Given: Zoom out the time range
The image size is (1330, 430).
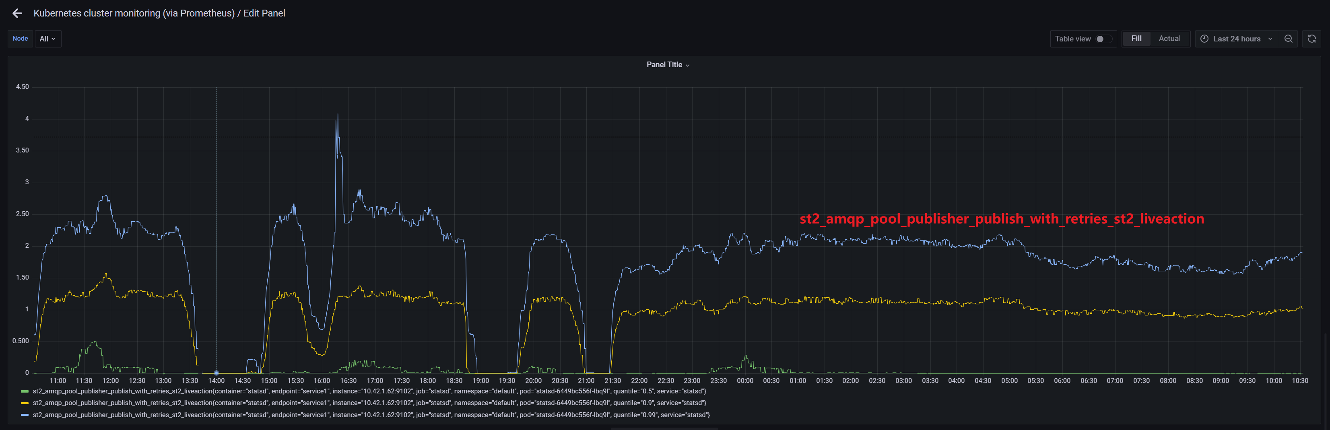Looking at the screenshot, I should click(x=1289, y=38).
